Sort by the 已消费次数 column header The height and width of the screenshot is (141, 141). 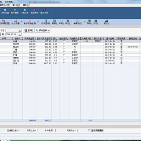(x=86, y=38)
